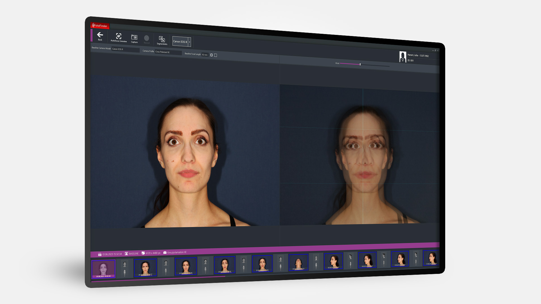
Task: Open the Baseline Camera Model field
Action: point(125,49)
